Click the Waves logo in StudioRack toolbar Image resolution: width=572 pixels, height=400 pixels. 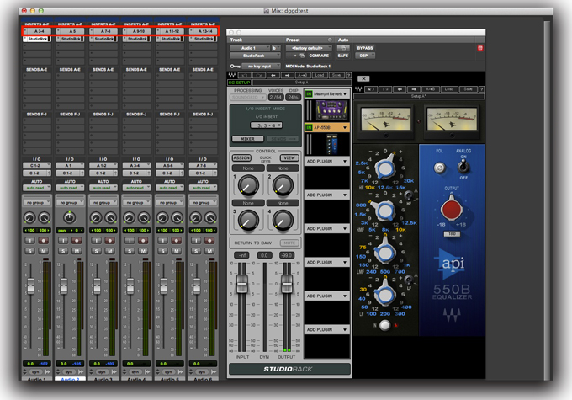(232, 75)
